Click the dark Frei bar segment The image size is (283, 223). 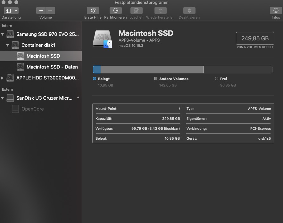(x=238, y=70)
